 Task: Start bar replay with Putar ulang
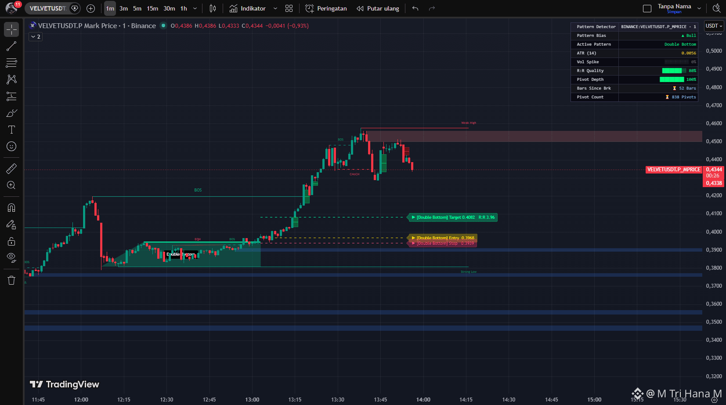coord(378,8)
